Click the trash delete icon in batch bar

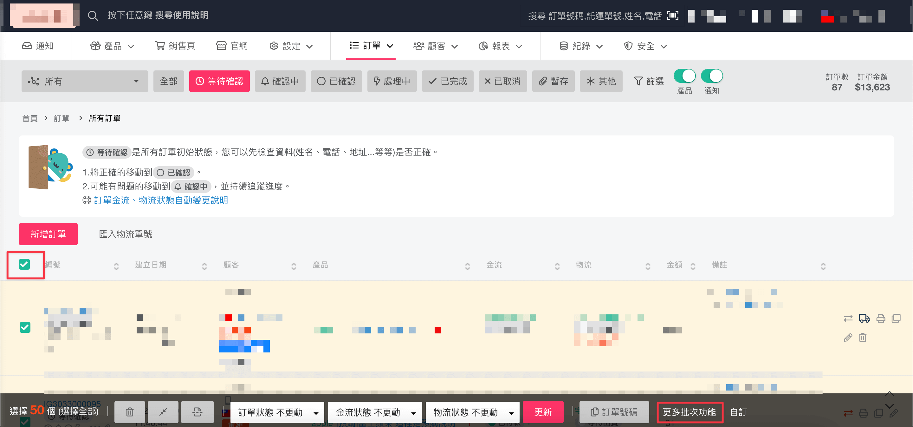[130, 412]
